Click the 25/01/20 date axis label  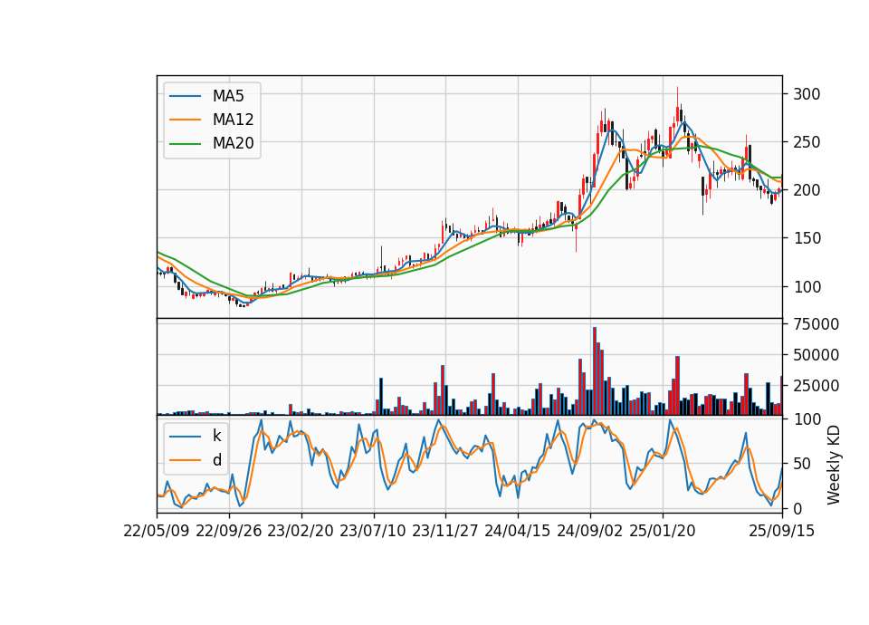click(x=663, y=531)
